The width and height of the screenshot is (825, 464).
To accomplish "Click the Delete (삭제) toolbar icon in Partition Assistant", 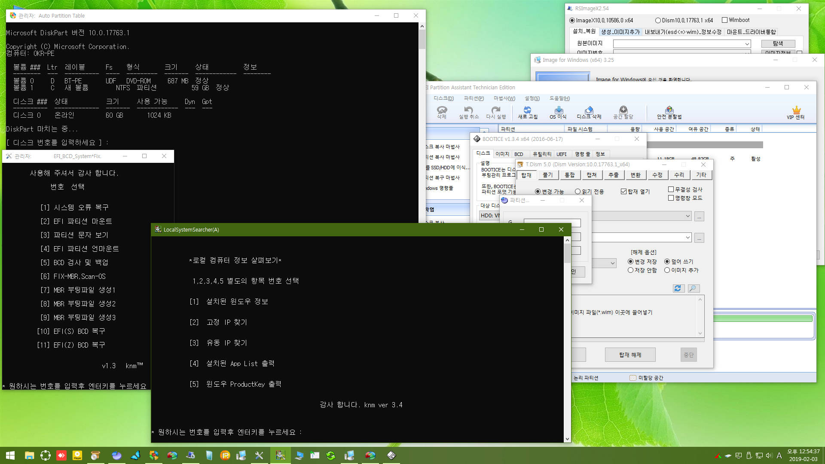I will pos(442,113).
